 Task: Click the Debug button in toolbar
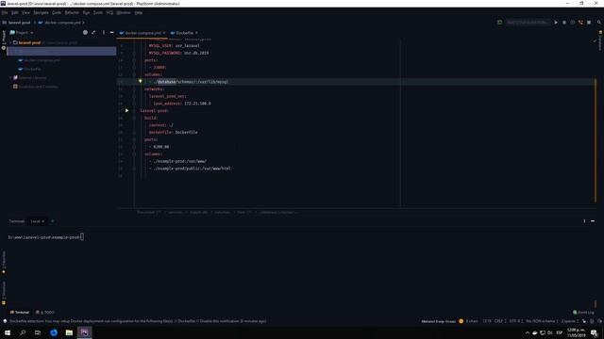click(564, 23)
